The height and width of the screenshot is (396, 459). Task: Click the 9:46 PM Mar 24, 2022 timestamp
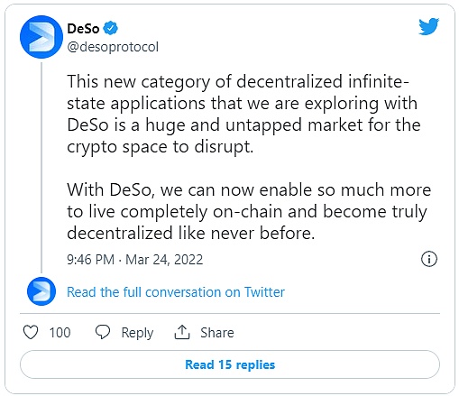135,260
